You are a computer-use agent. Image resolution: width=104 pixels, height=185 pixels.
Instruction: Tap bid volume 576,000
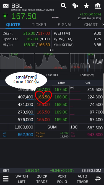click(x=25, y=120)
